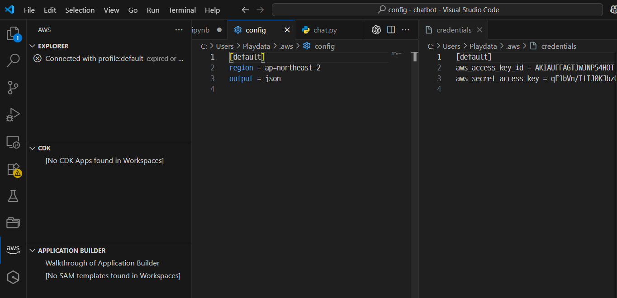
Task: Switch to the unsaved ipynb tab
Action: pyautogui.click(x=209, y=30)
